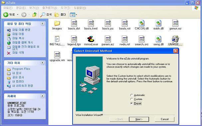Click the Forward arrow toolbar icon

point(24,15)
